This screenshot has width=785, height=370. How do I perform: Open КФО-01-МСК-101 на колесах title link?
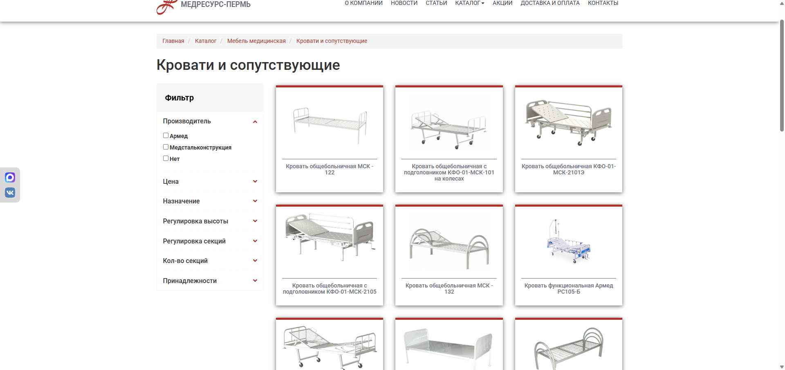coord(449,172)
